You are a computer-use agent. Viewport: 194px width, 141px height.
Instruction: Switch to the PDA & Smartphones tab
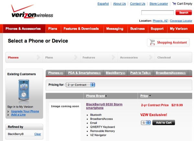pyautogui.click(x=84, y=73)
